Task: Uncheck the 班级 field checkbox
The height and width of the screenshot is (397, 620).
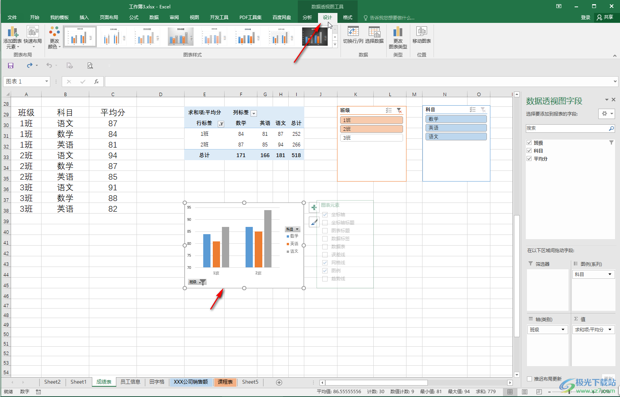Action: click(529, 143)
